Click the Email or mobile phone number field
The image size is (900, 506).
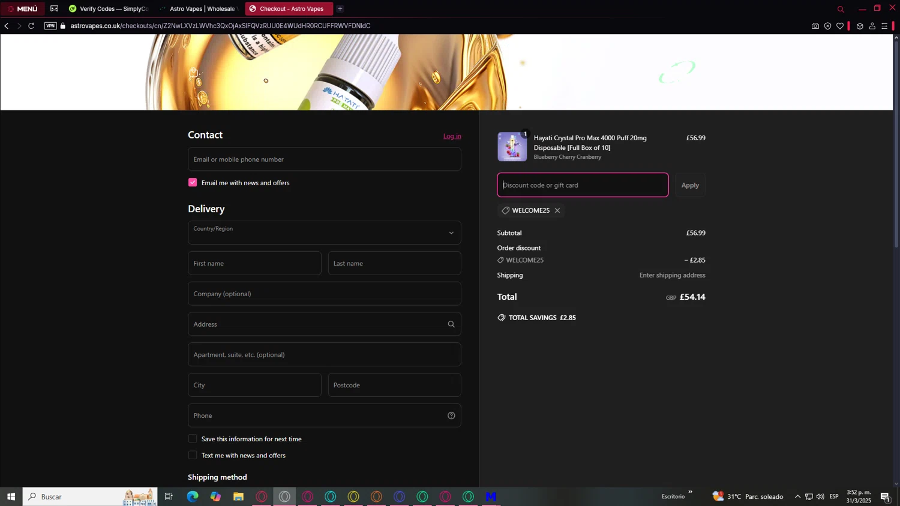(x=325, y=159)
